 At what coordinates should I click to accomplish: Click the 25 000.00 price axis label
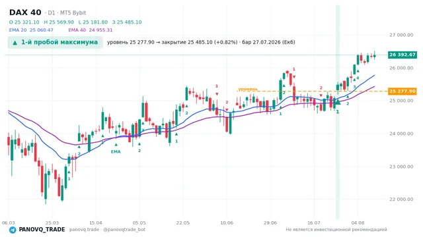pos(401,101)
